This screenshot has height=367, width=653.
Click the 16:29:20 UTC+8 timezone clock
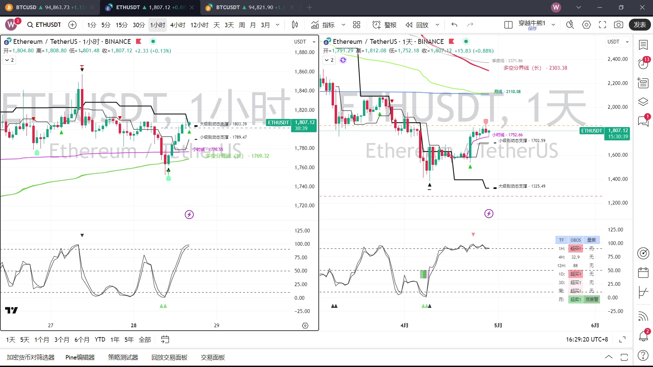pos(587,339)
